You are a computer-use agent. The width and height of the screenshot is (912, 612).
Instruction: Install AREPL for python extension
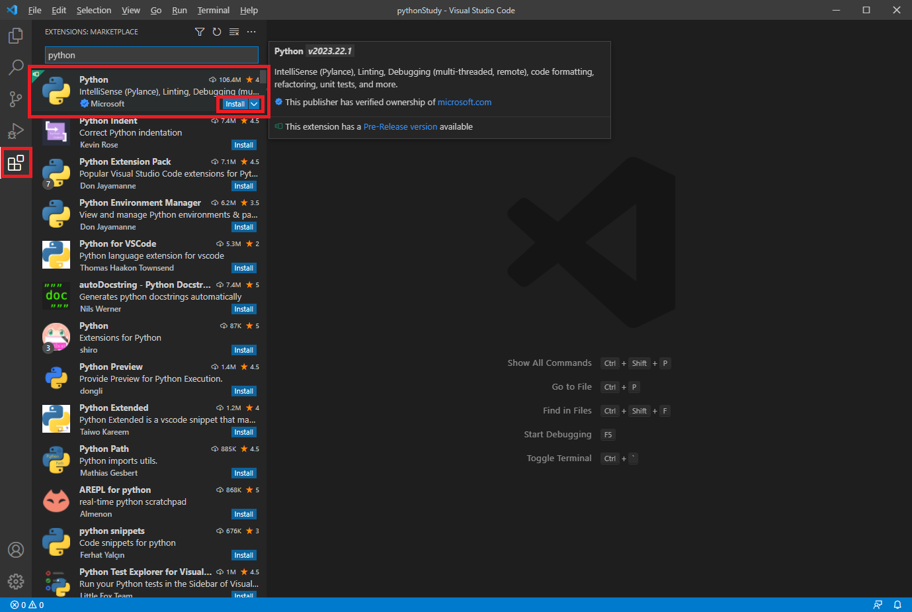tap(244, 514)
